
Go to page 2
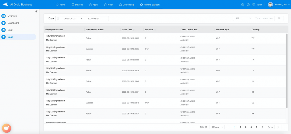point(240,127)
